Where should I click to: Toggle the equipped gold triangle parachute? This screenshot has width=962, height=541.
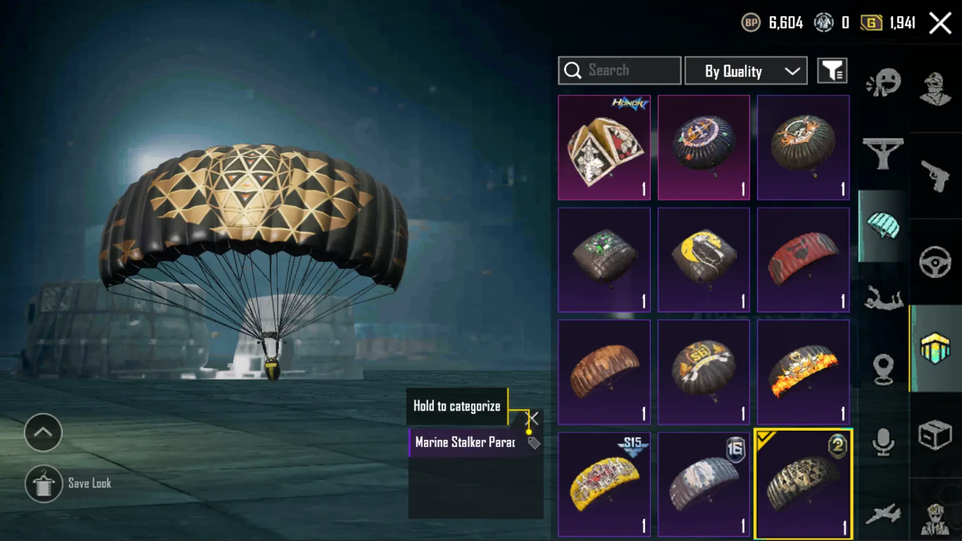coord(803,484)
